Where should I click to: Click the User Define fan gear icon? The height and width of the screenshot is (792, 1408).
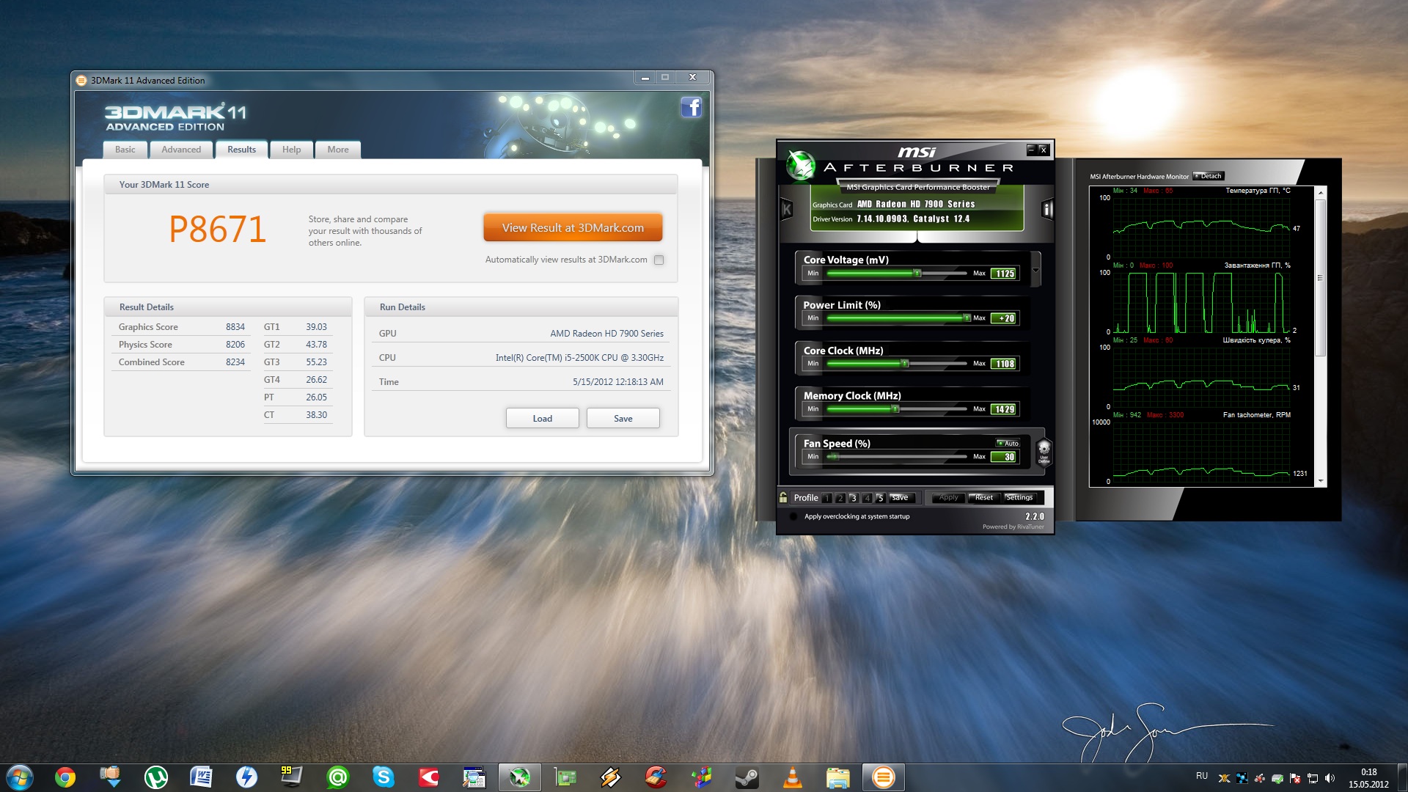point(1044,451)
